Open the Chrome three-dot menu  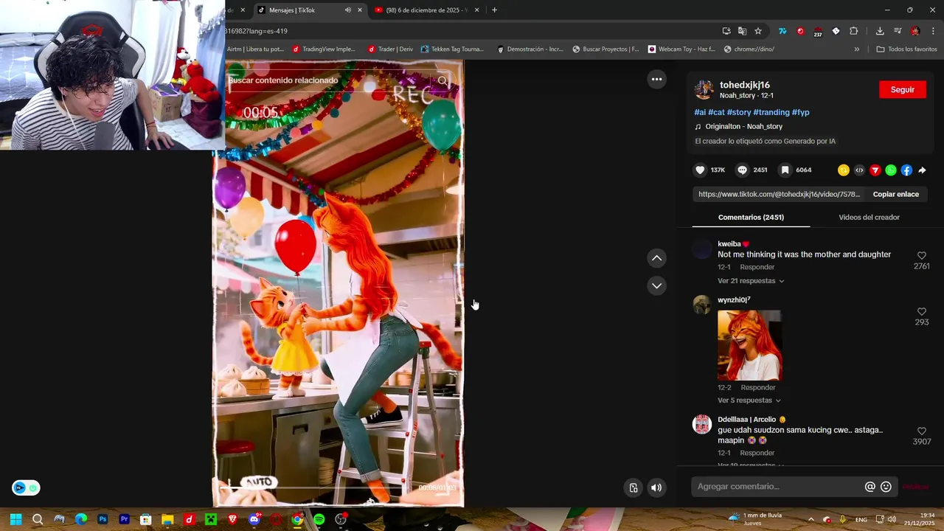(x=933, y=31)
